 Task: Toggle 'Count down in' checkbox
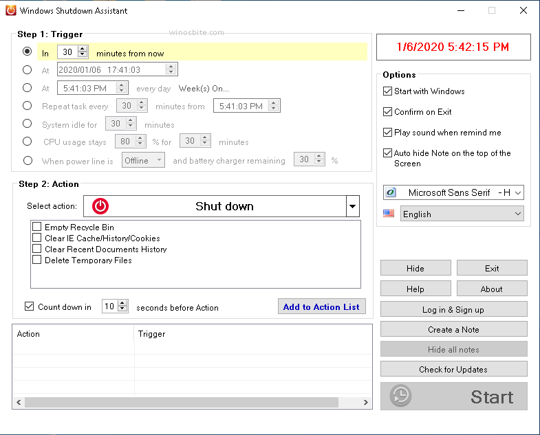(30, 306)
